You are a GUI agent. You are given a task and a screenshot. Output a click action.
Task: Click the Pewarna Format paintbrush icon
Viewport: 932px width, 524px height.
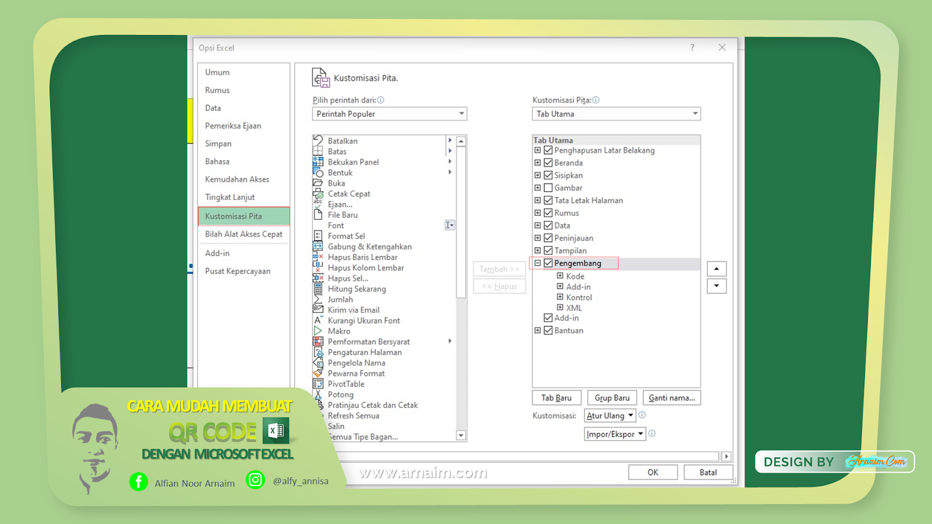click(x=318, y=373)
